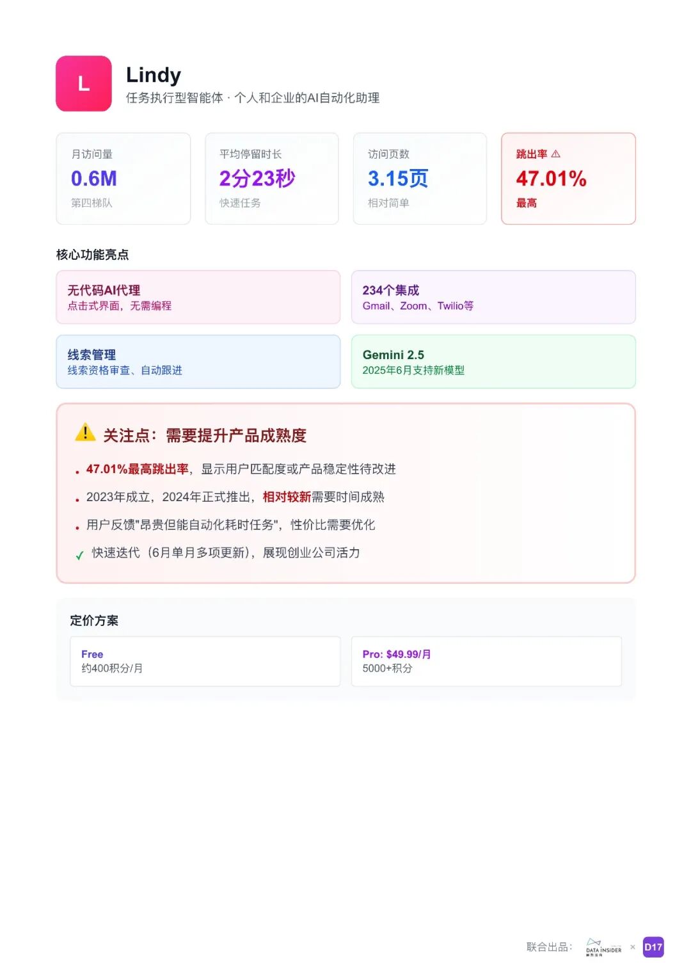Screen dimensions: 691x978
Task: Open the 月访问量 0.6M card
Action: [123, 179]
